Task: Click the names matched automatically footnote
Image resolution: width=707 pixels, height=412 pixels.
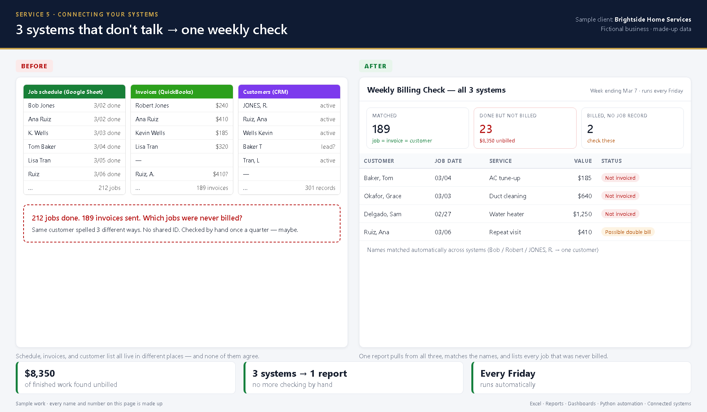Action: (x=483, y=250)
